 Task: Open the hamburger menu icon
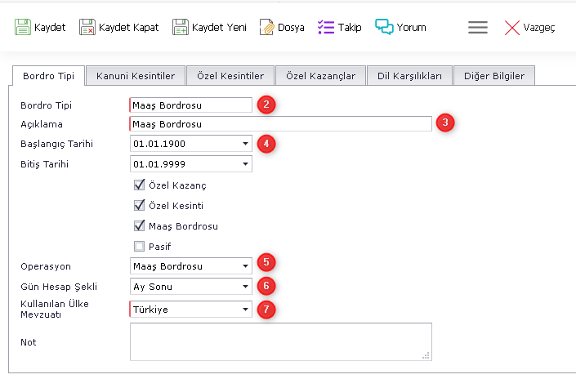pos(478,27)
